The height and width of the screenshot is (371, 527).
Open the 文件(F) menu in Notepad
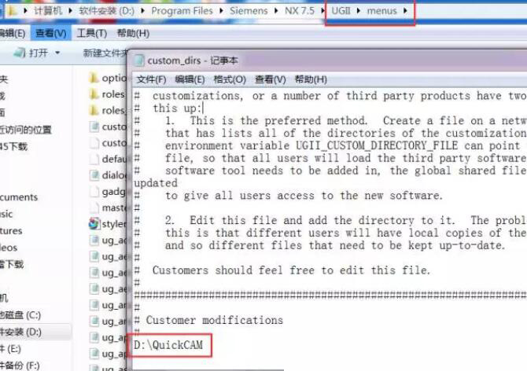(x=151, y=79)
